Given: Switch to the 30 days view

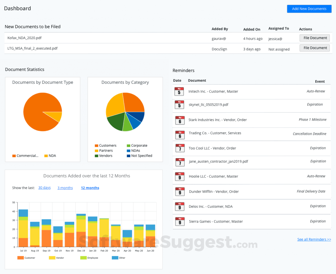Looking at the screenshot, I should pyautogui.click(x=44, y=188).
